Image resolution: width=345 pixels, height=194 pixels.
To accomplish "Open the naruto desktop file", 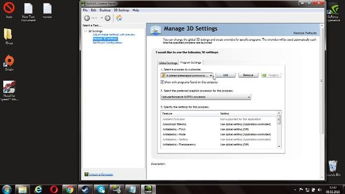I will click(47, 10).
